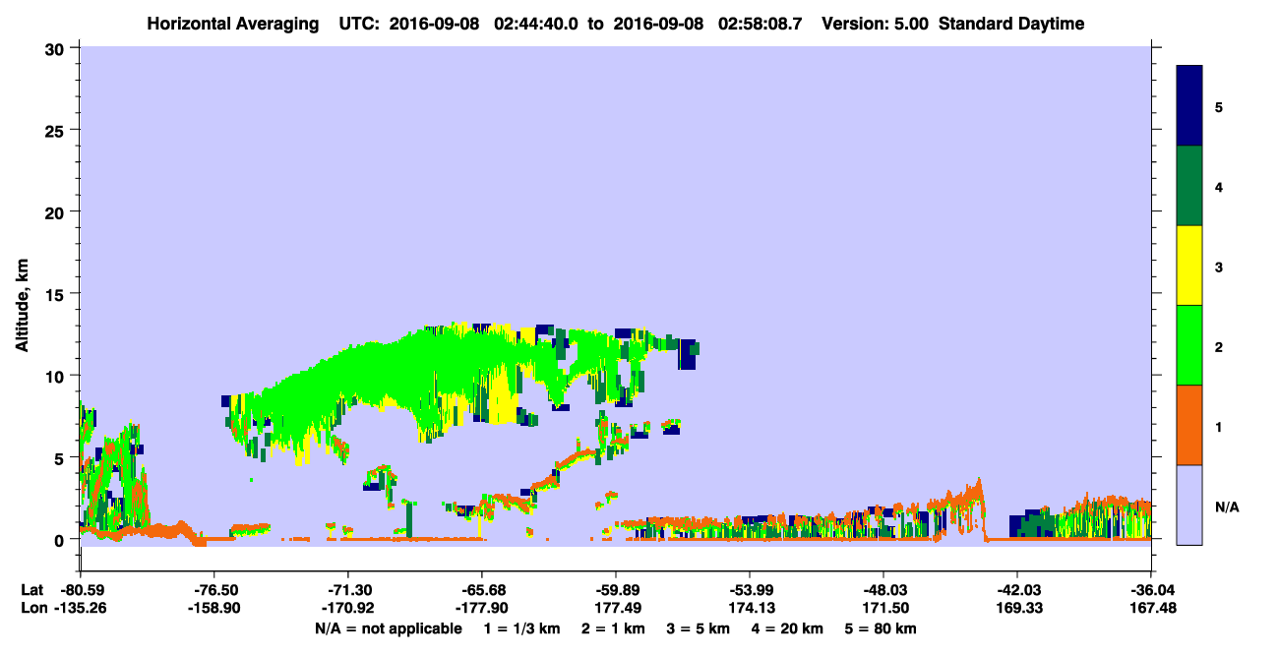The image size is (1279, 656).
Task: Click the latitude value -76.50
Action: click(x=214, y=590)
